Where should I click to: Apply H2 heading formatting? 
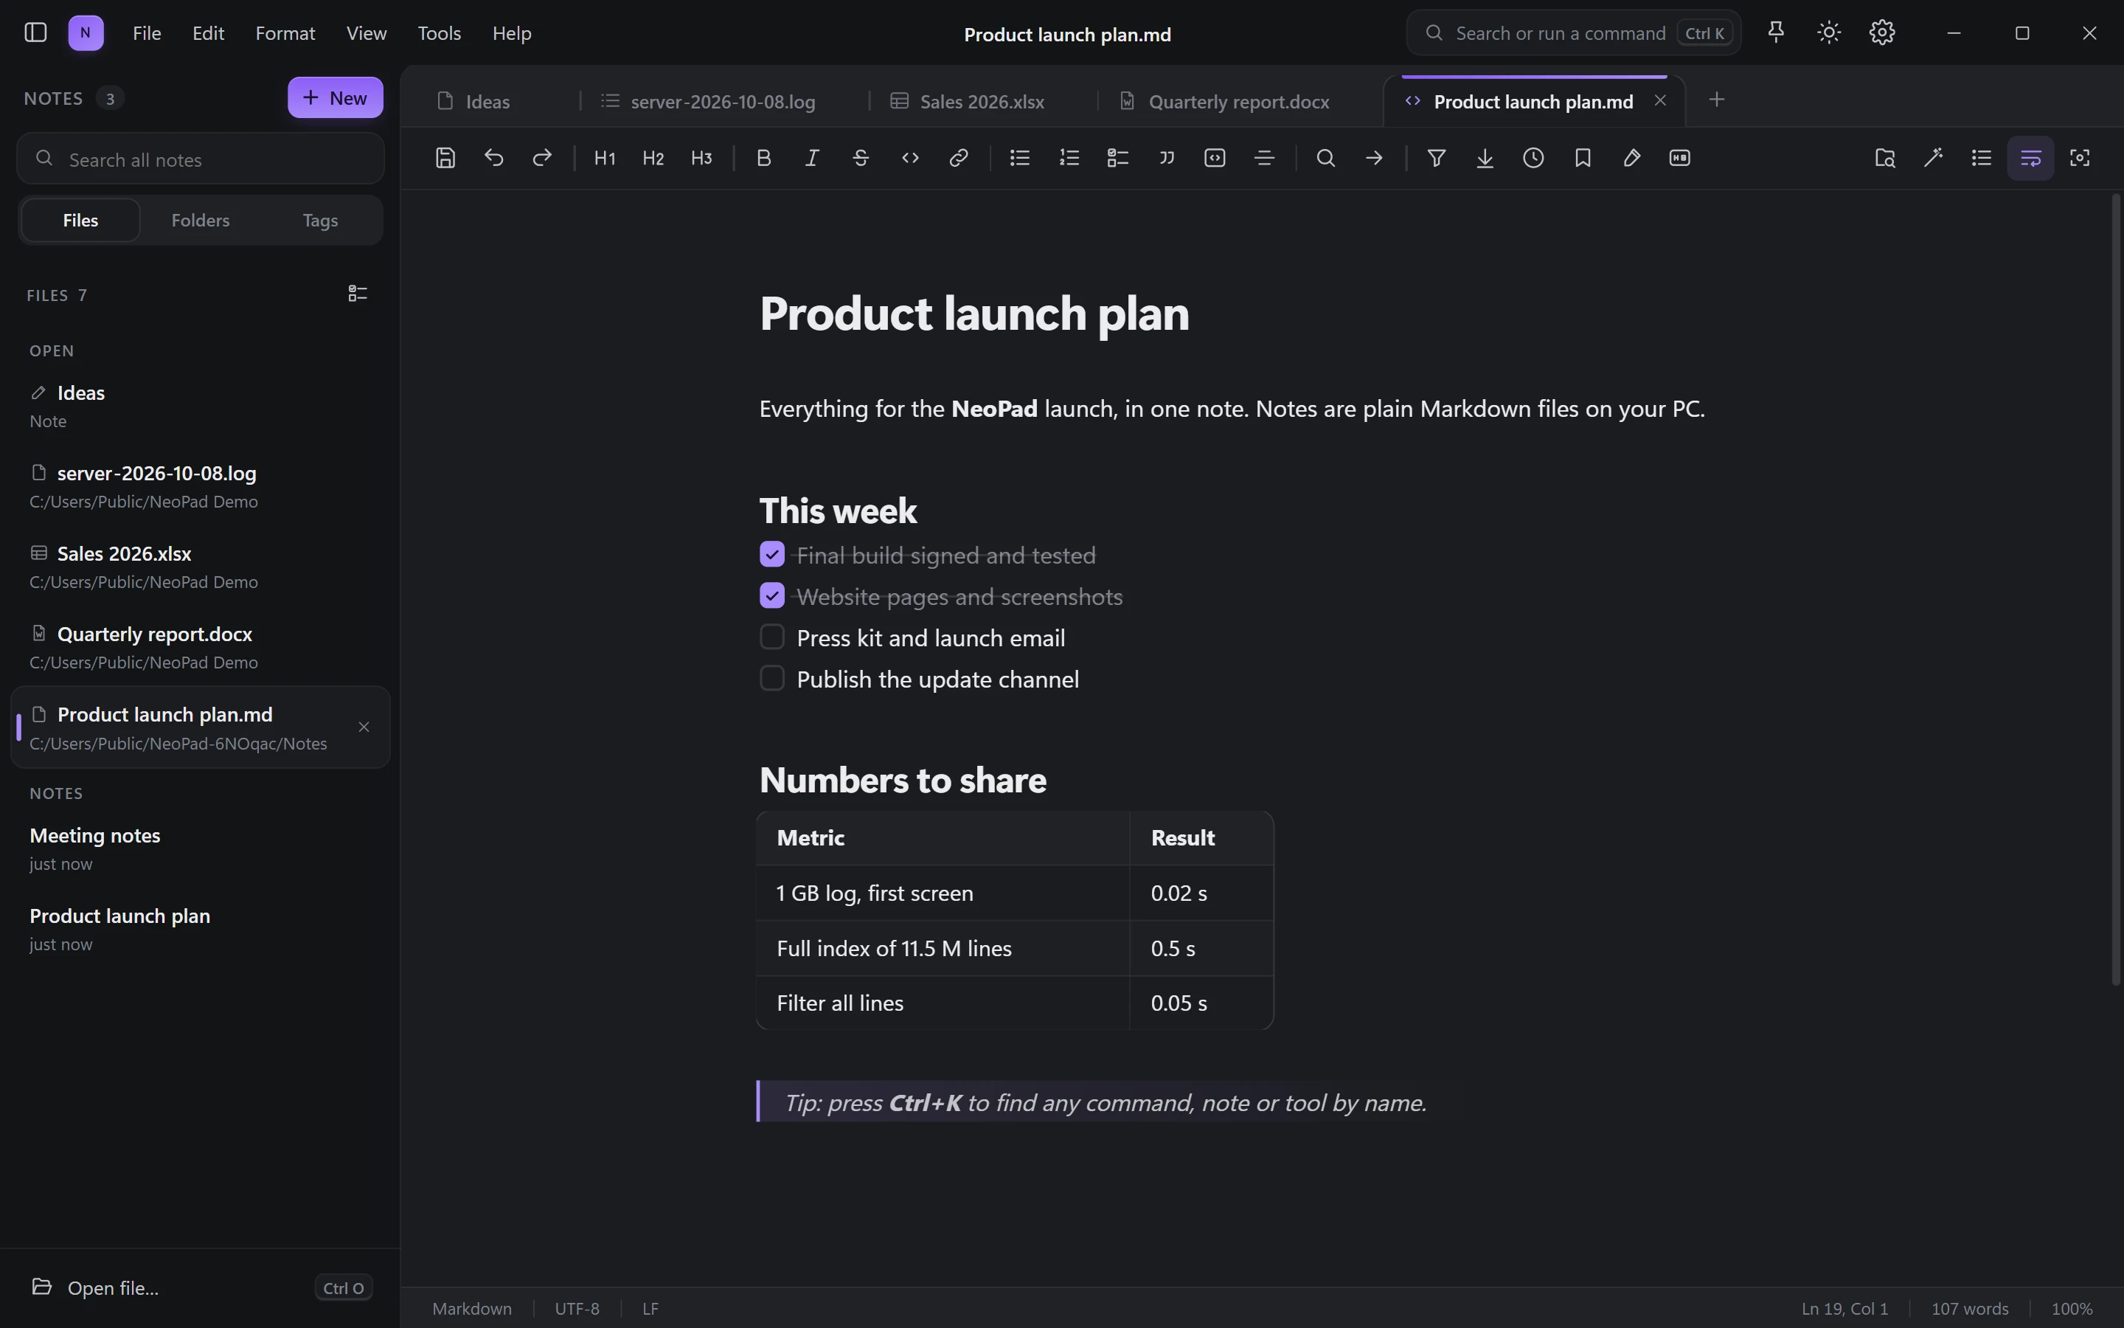(653, 158)
